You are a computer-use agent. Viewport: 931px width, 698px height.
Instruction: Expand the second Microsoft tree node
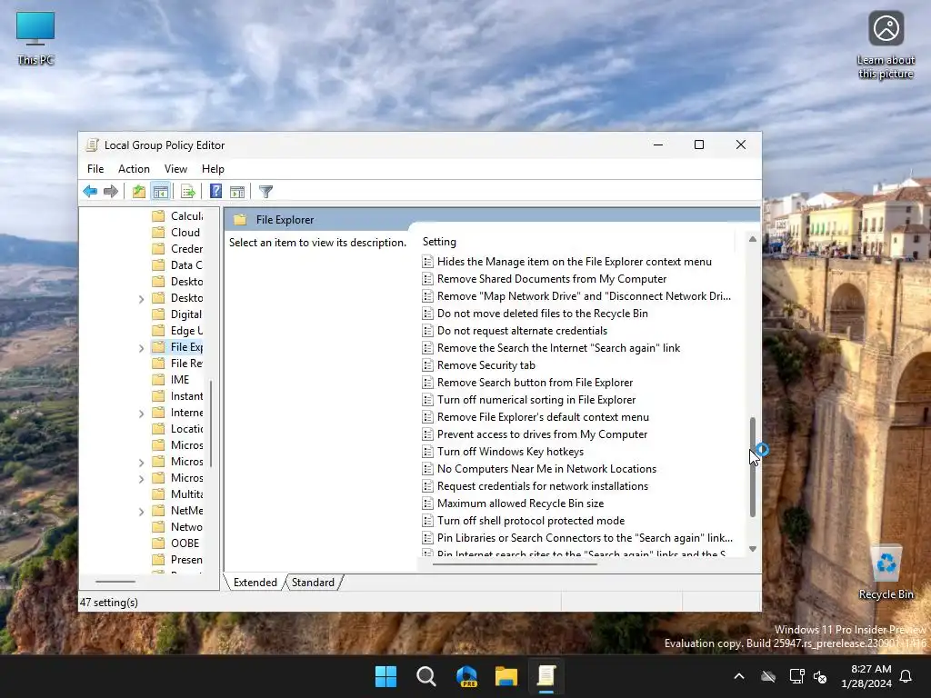click(141, 463)
